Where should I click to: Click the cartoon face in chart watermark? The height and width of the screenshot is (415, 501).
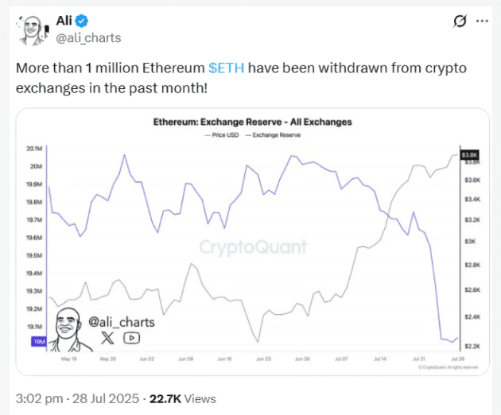point(68,328)
